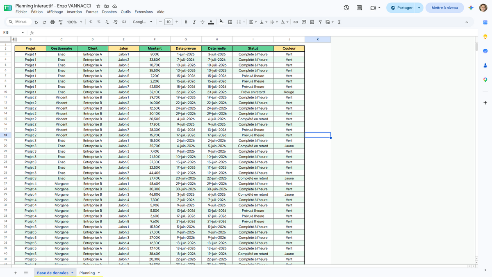Switch to the Planning sheet tab
Screen dimensions: 492x277
[x=87, y=273]
